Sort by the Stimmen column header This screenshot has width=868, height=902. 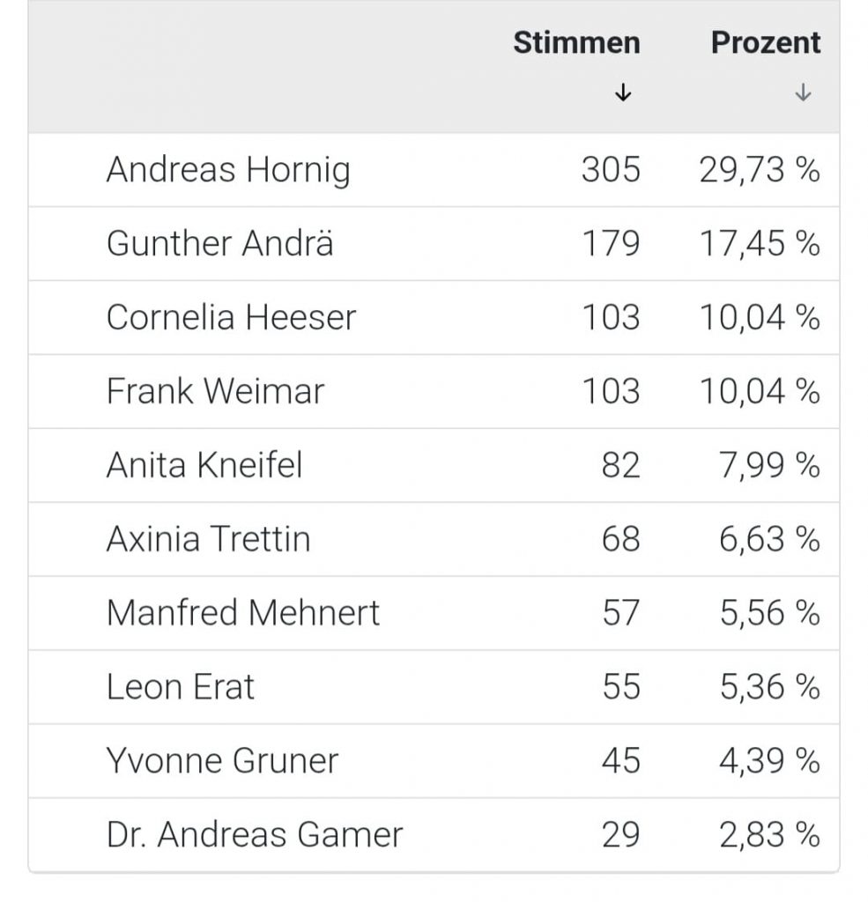576,43
